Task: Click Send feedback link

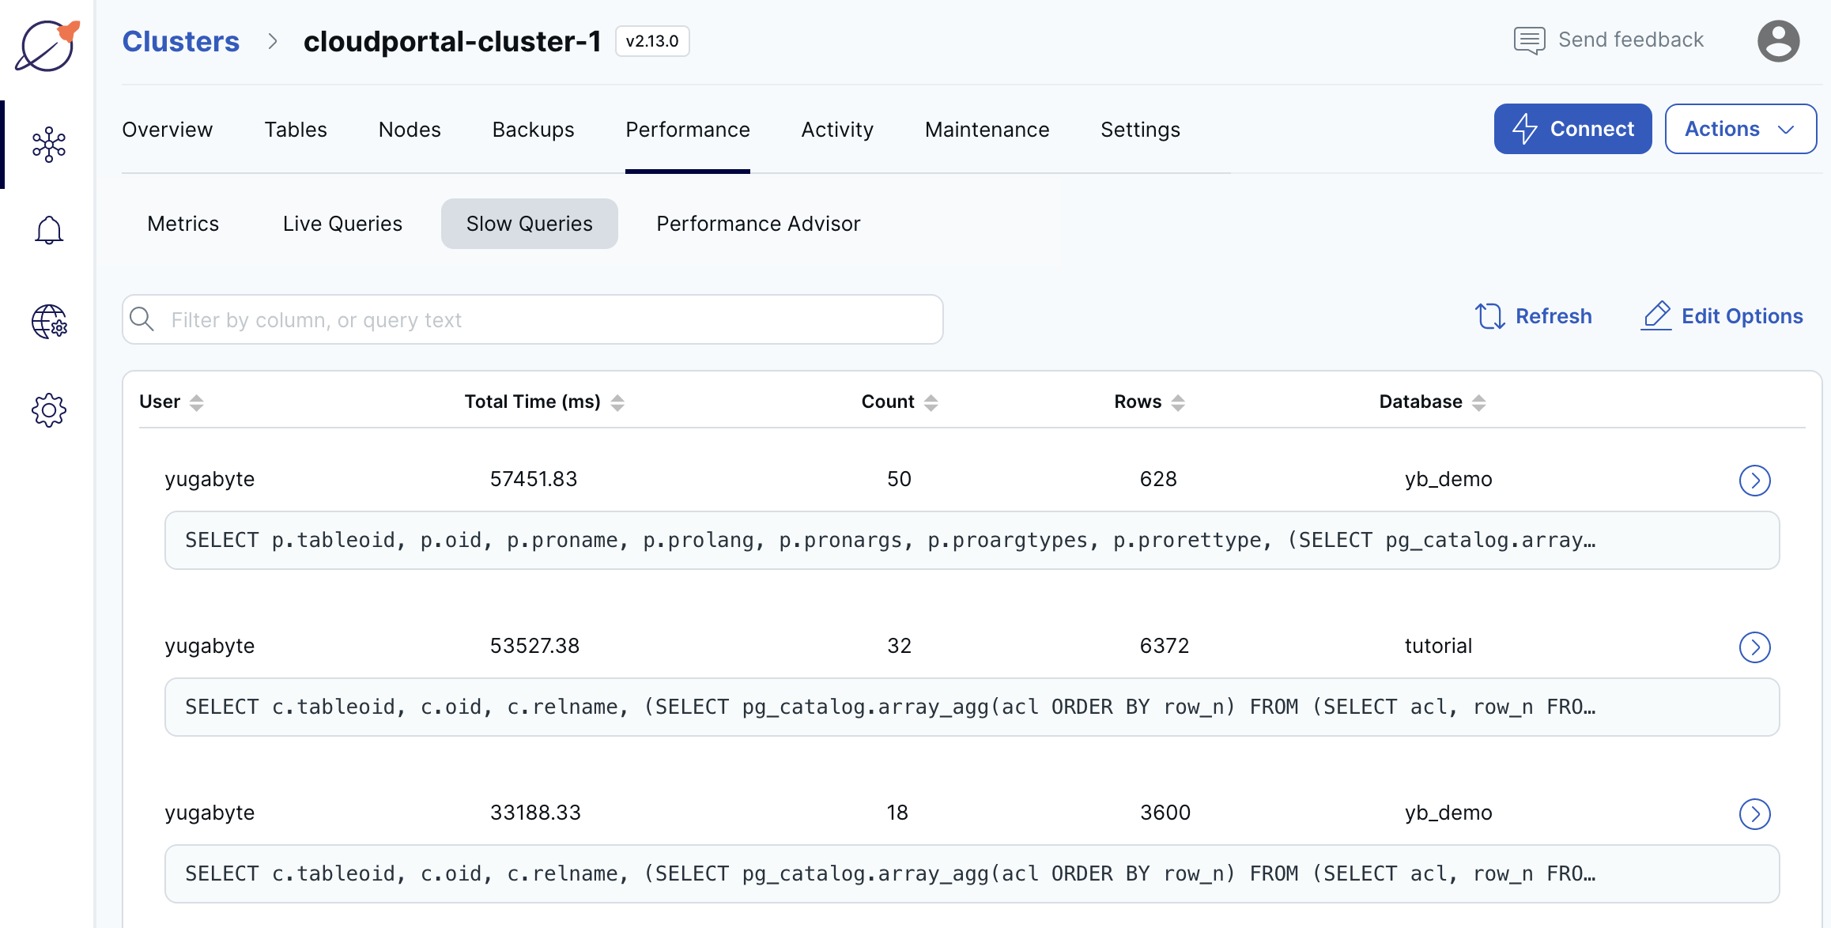Action: point(1630,40)
